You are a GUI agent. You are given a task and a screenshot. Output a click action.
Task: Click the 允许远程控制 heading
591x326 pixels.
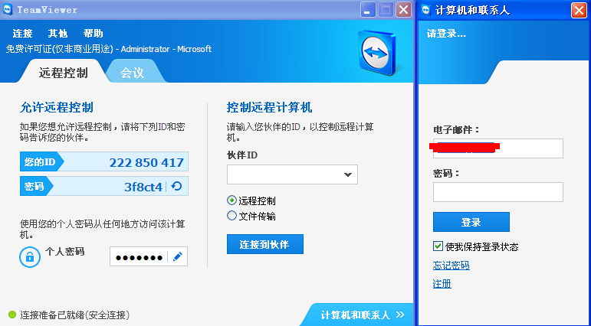pyautogui.click(x=57, y=108)
